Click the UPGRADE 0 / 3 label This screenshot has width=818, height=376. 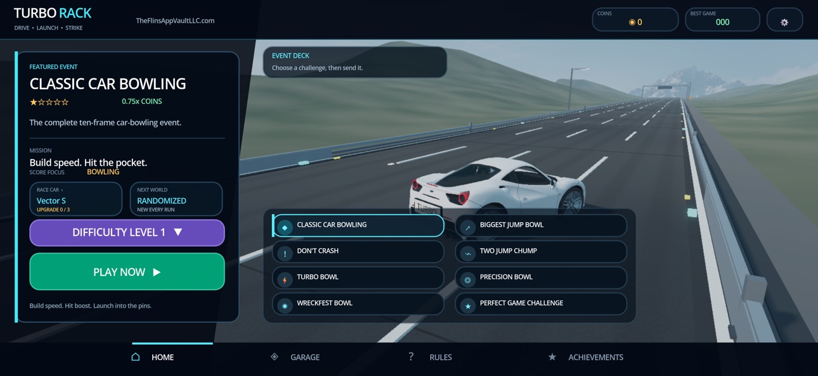53,210
